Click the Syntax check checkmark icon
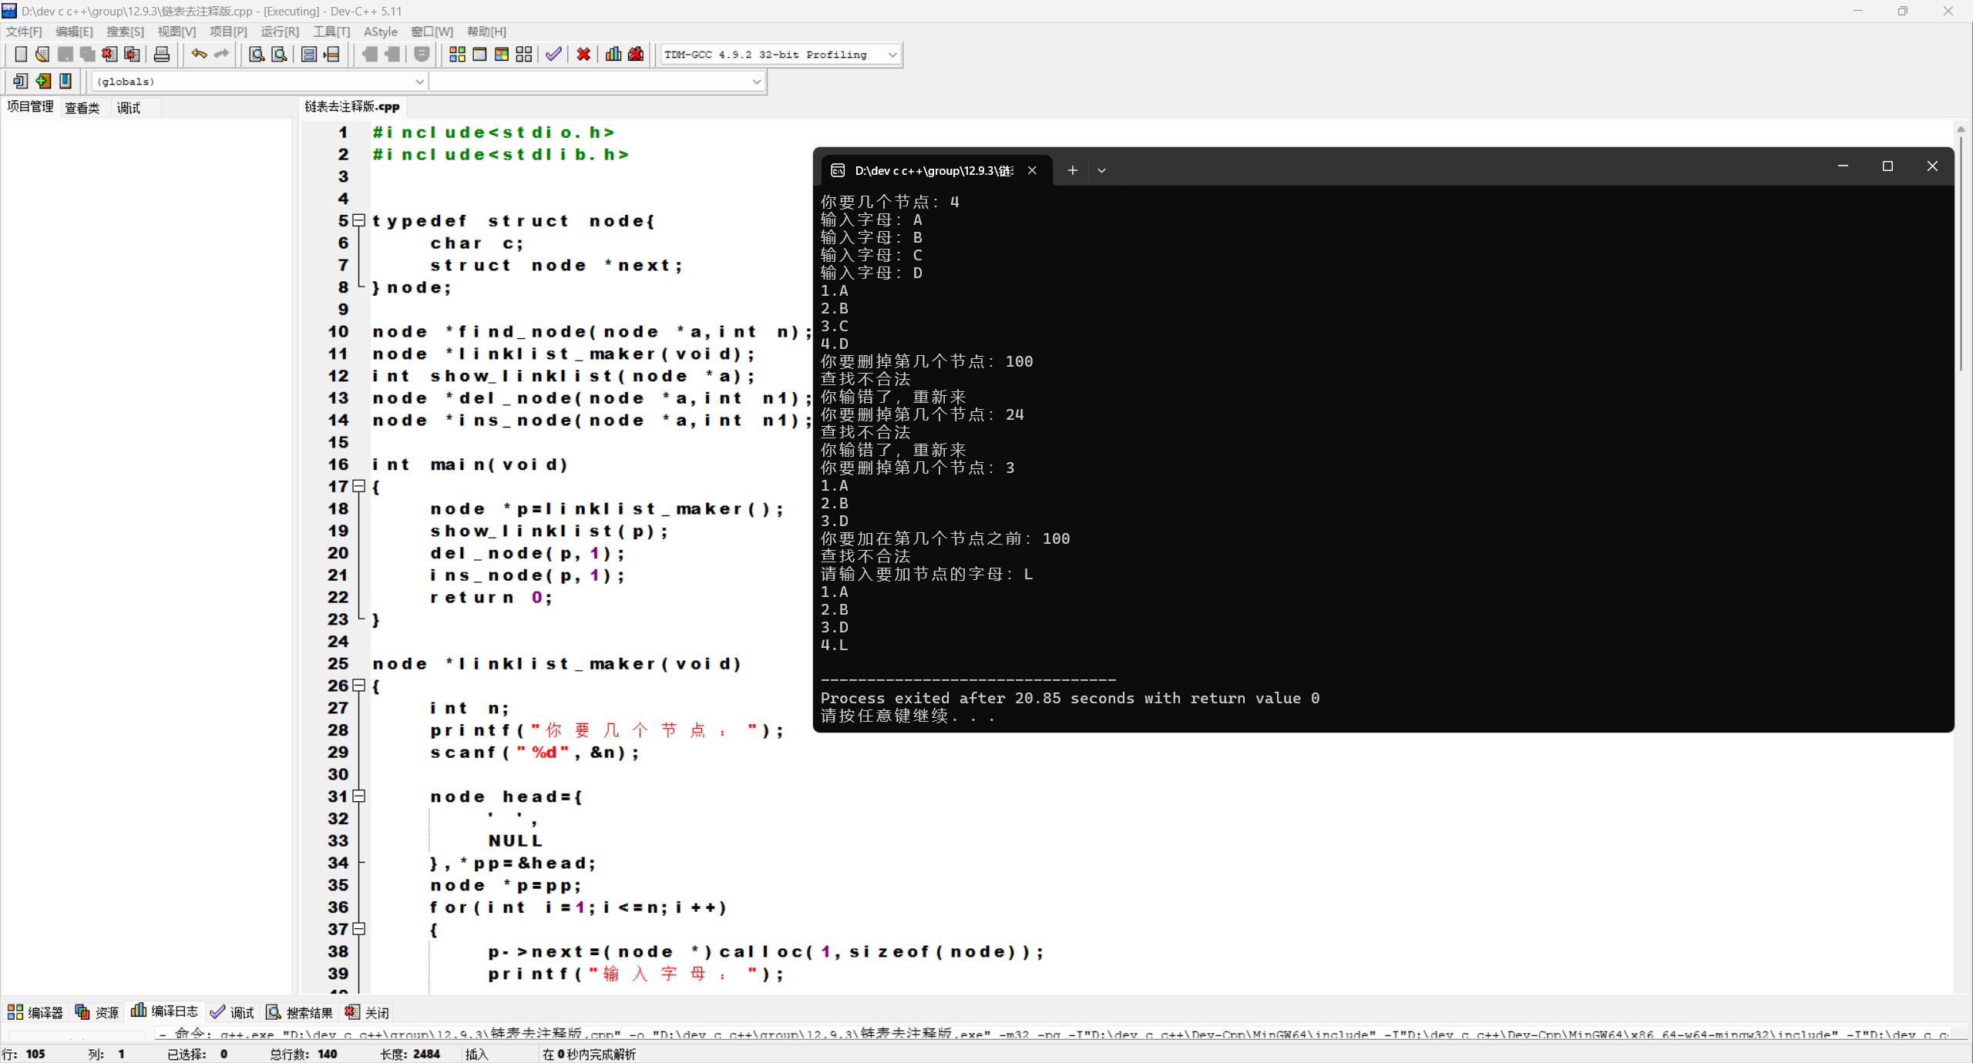Screen dimensions: 1973x1063 point(553,54)
